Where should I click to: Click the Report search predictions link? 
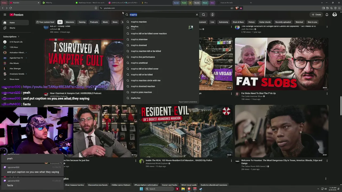188,102
